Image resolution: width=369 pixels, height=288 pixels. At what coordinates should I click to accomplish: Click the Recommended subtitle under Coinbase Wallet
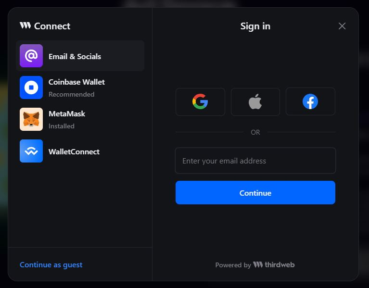71,94
